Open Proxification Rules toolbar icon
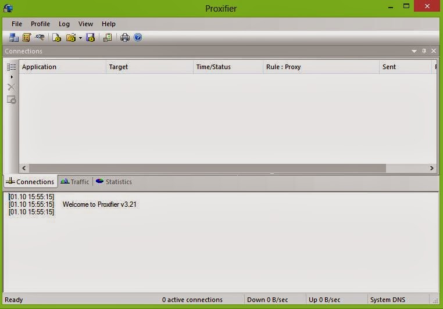This screenshot has height=309, width=443. [27, 37]
